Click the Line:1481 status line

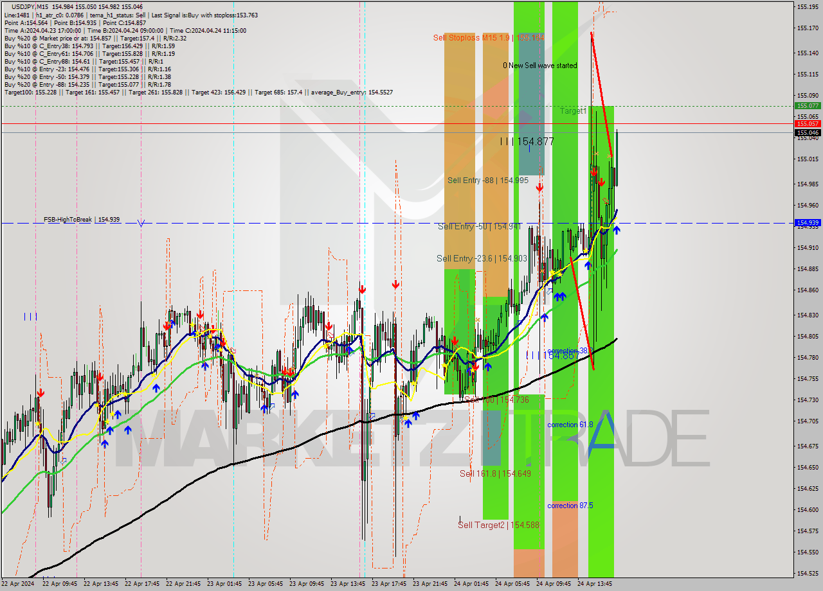click(x=131, y=15)
